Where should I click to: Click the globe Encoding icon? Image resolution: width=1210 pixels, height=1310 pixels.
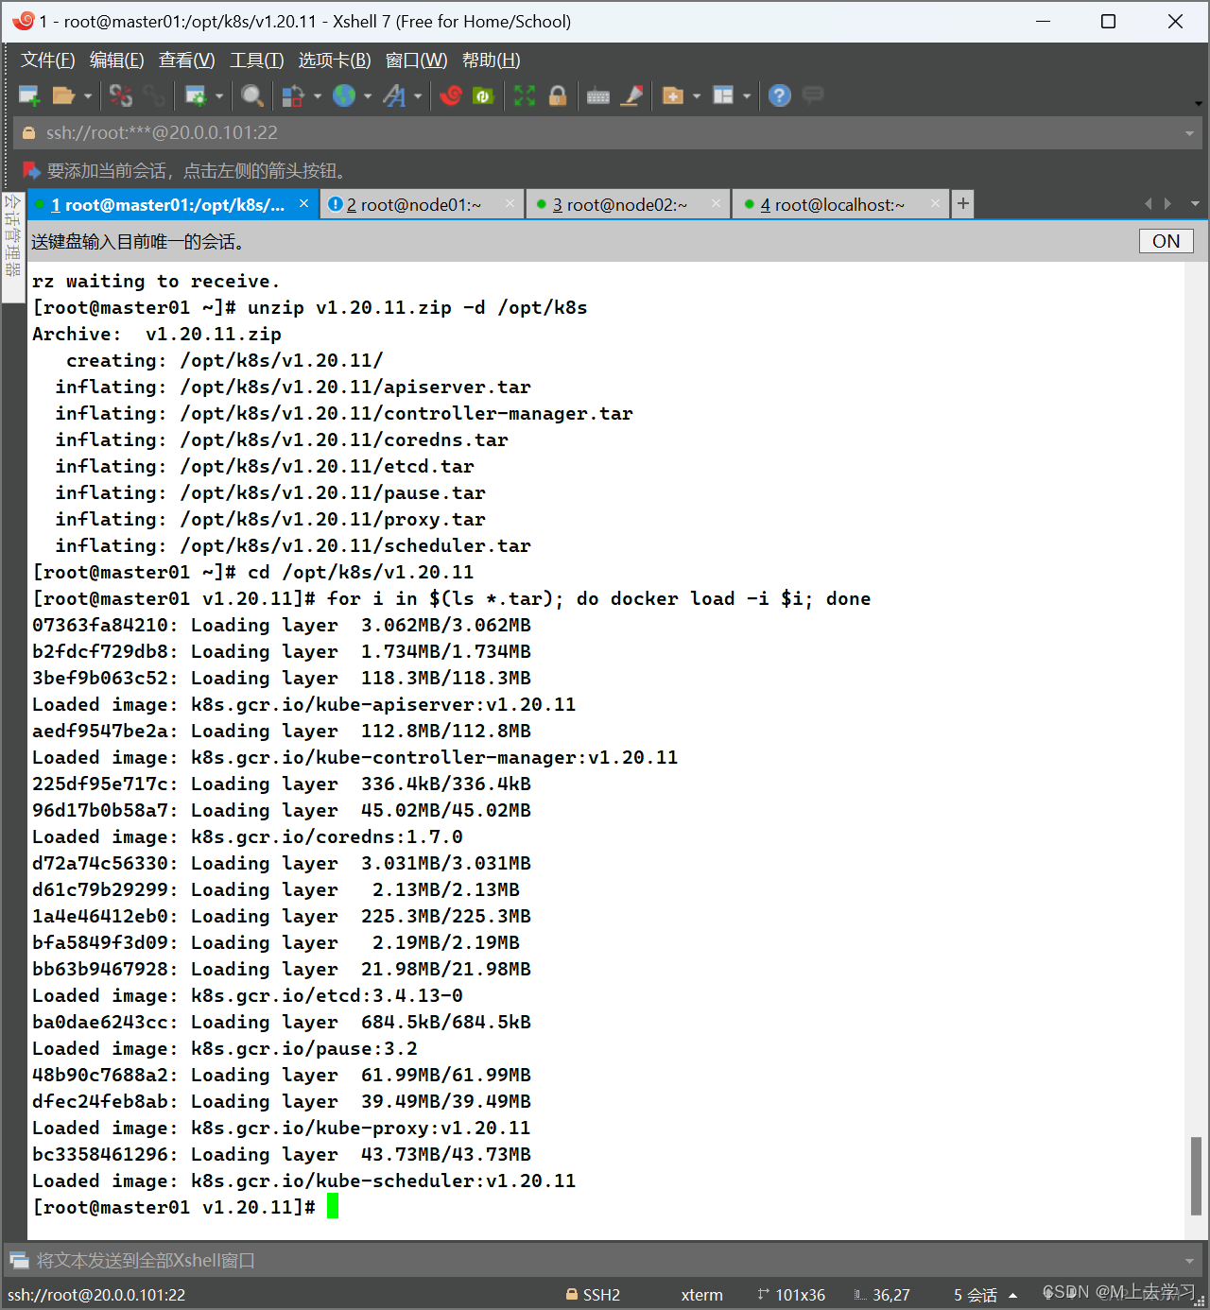tap(344, 95)
